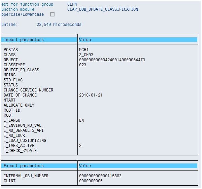The height and width of the screenshot is (189, 202).
Task: Select function module name CLAP_DDB_UPDATE_CLASSIFICATION
Action: coord(103,9)
